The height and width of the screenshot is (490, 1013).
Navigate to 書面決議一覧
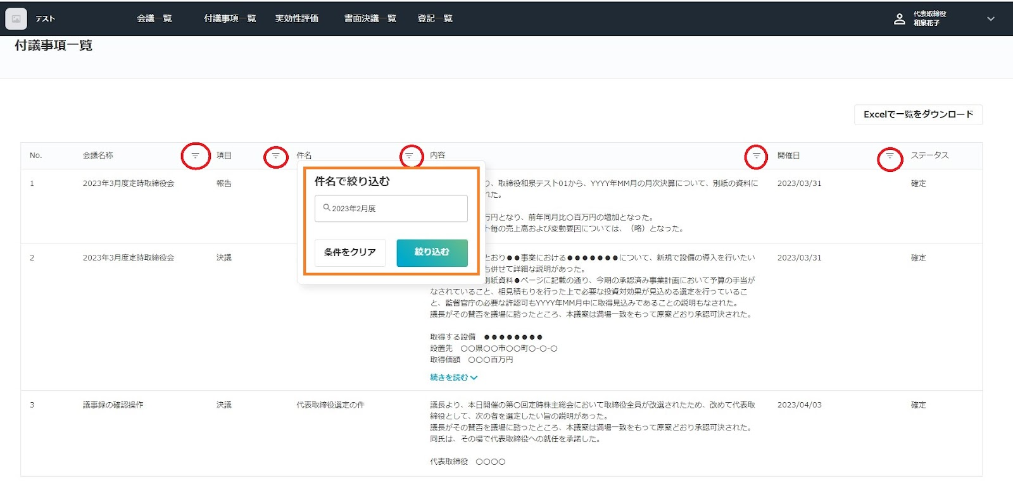coord(370,19)
